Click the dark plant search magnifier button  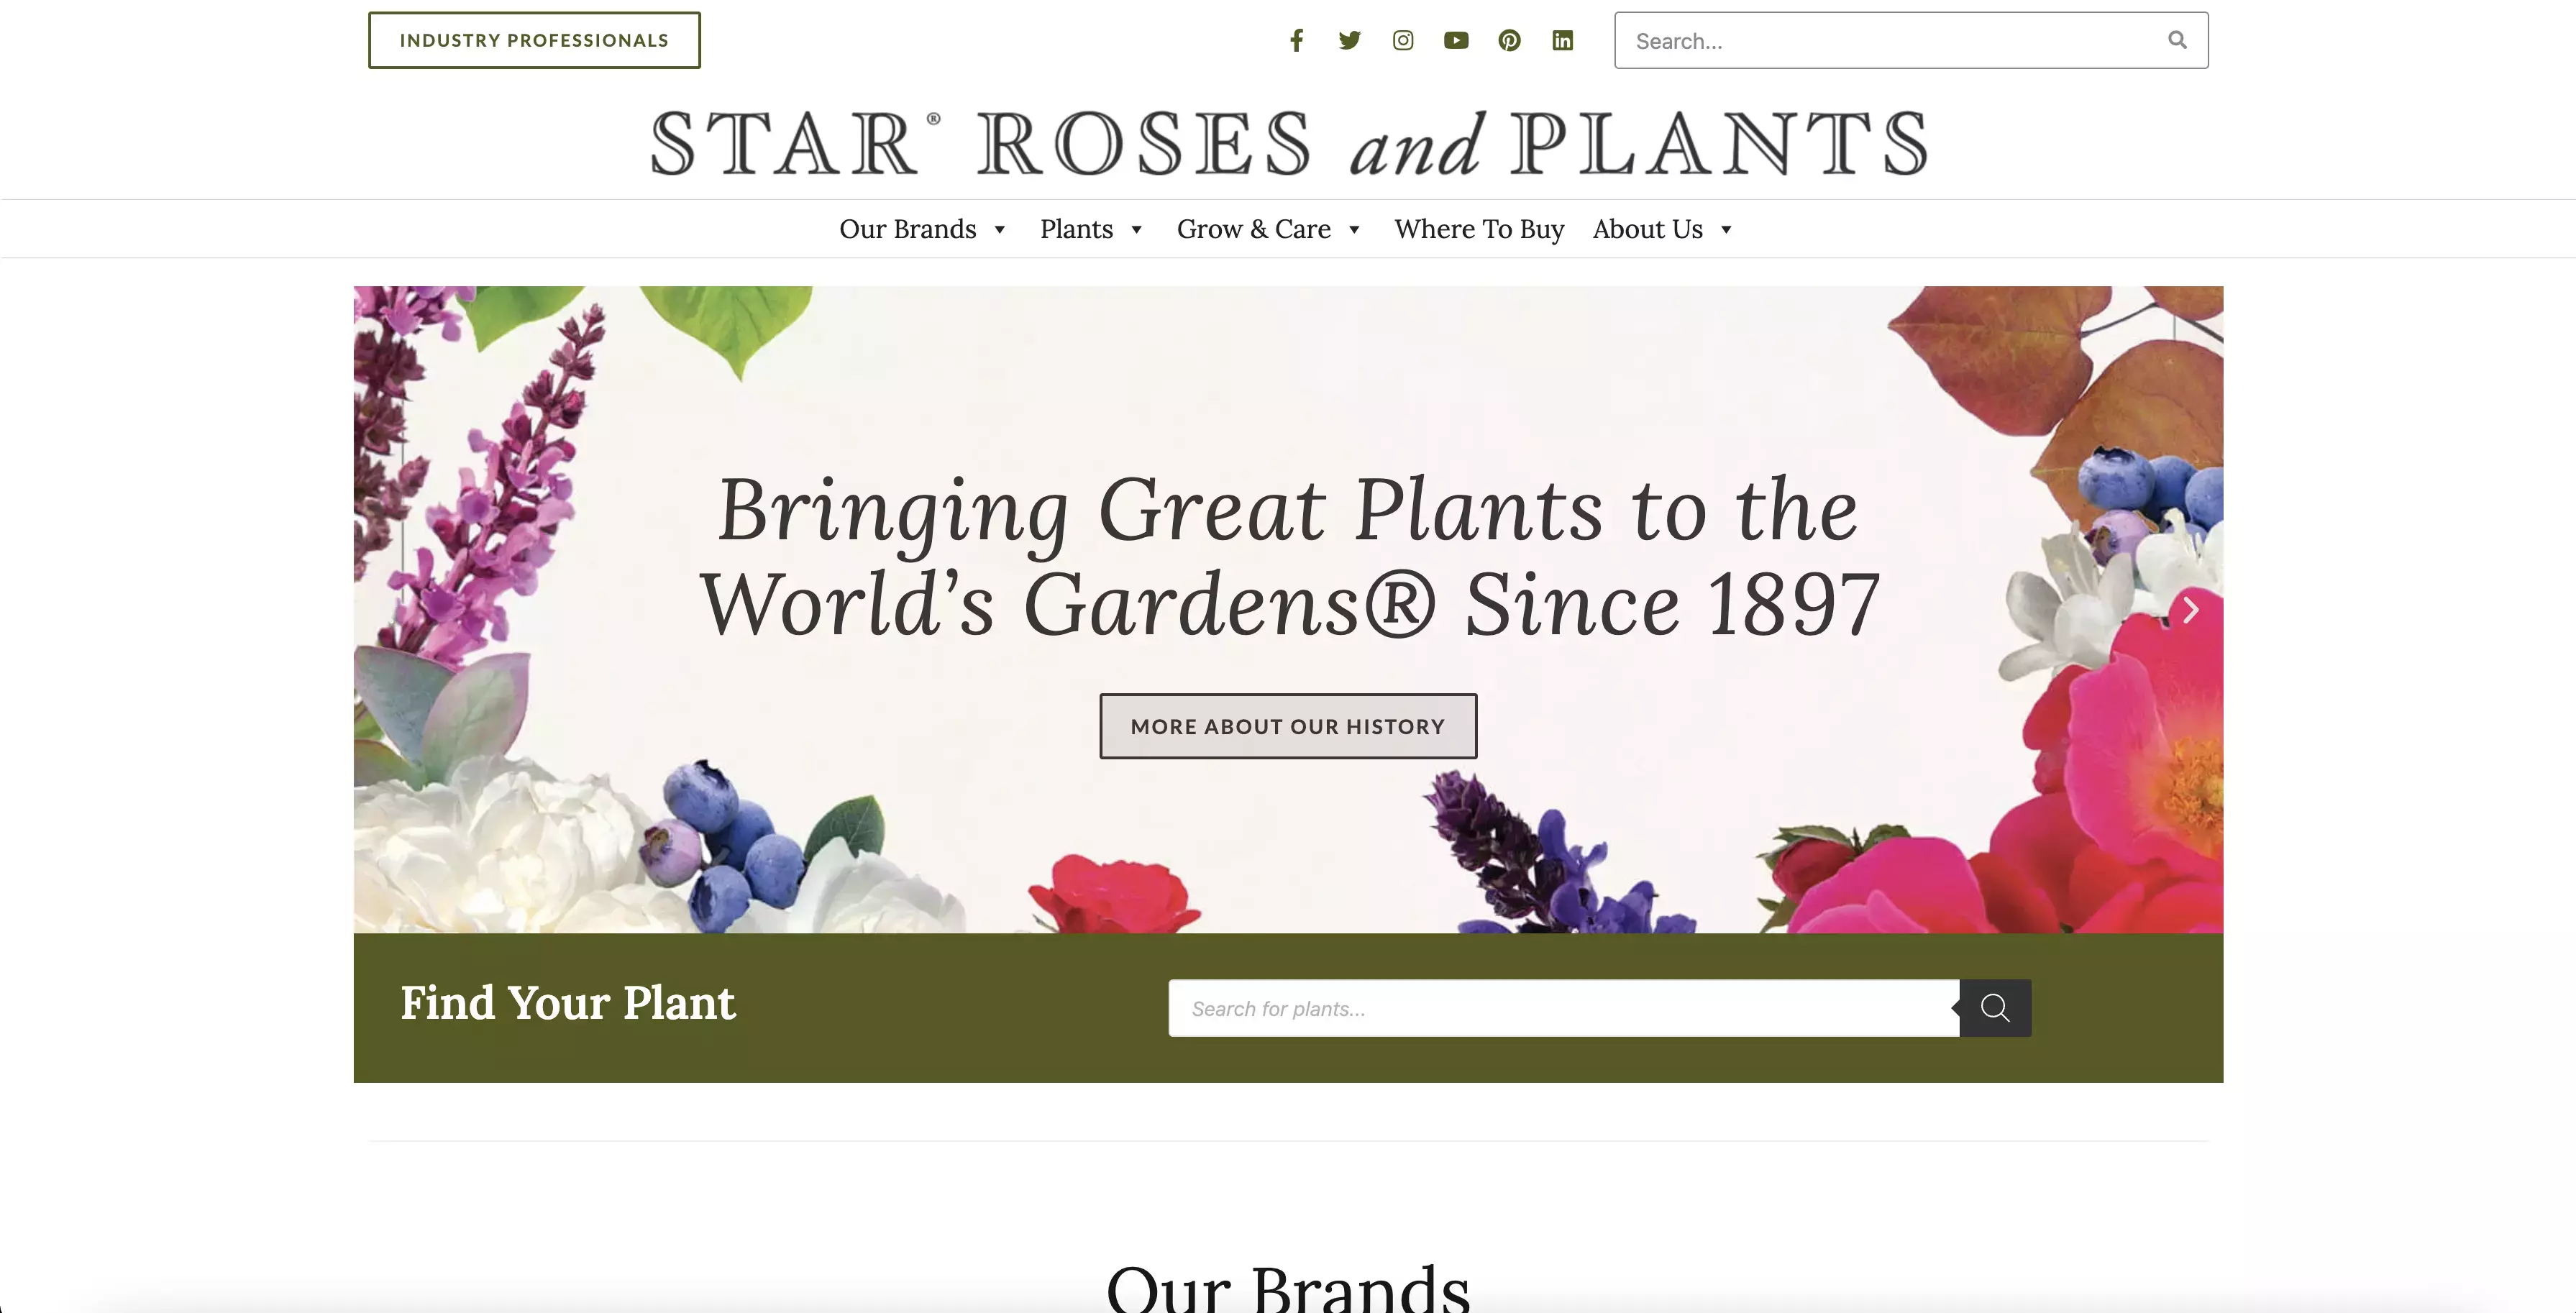click(1995, 1008)
